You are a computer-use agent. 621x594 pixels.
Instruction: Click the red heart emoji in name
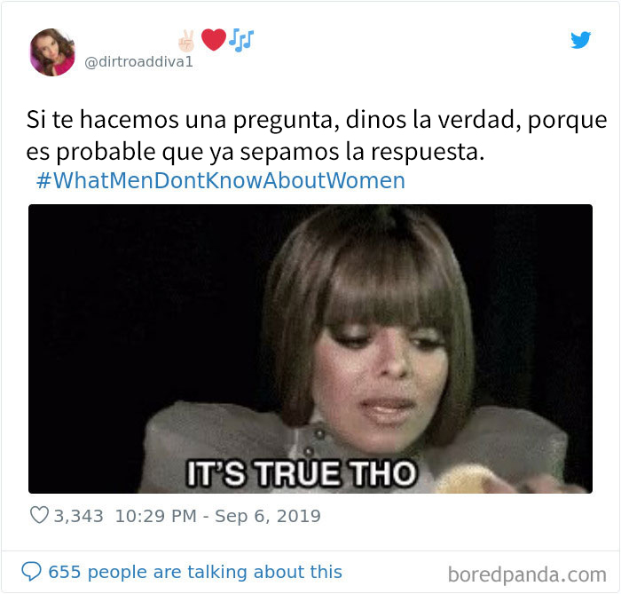(214, 40)
